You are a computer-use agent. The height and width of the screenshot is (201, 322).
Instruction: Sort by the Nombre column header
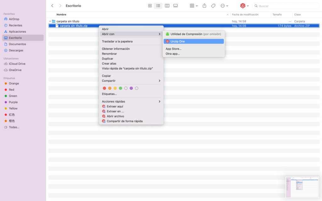tap(61, 14)
